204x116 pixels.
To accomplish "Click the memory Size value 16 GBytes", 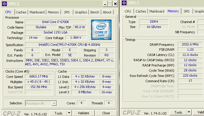I will (154, 27).
